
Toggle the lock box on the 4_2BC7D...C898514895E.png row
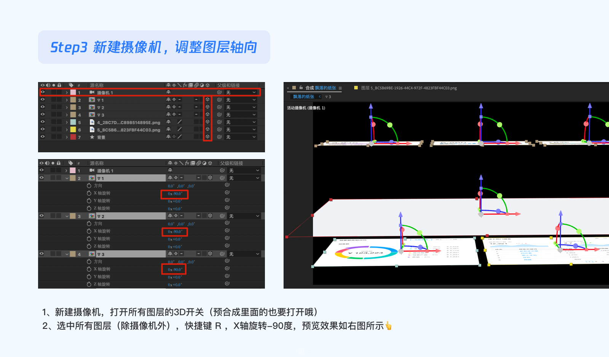tap(59, 122)
